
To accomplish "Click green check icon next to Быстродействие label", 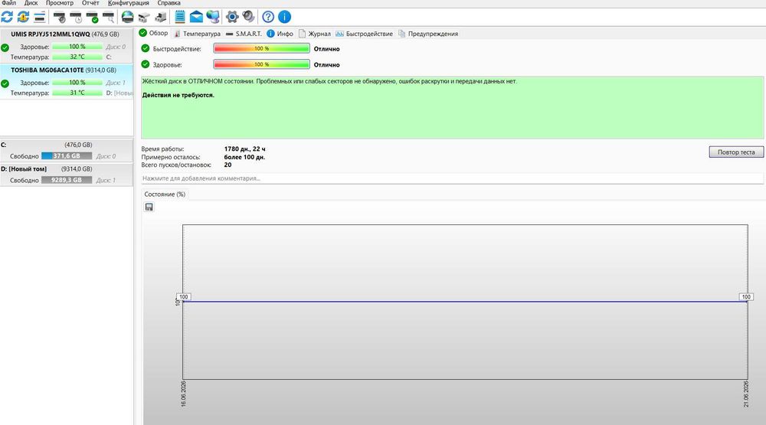I will pos(145,48).
